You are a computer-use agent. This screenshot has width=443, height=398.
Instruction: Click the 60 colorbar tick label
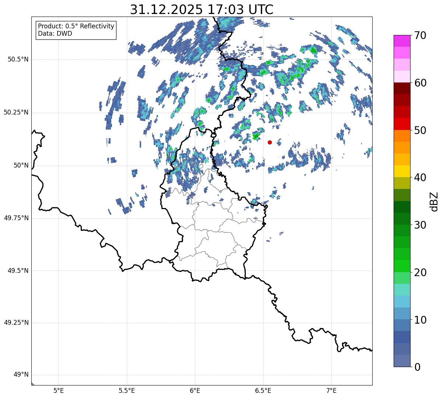click(x=420, y=83)
